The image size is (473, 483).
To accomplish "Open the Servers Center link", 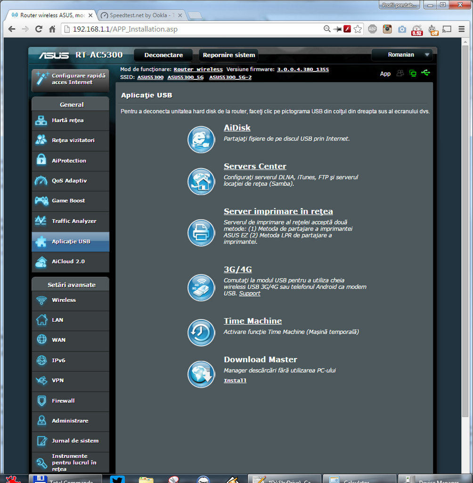I will 255,167.
